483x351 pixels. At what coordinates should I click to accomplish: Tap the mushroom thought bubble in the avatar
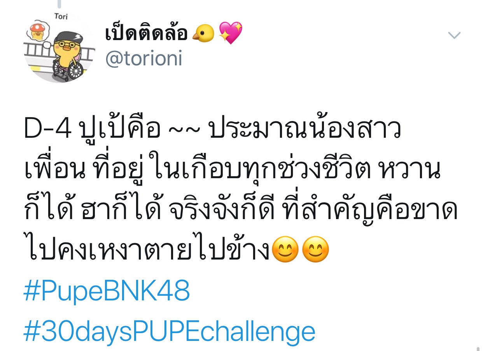click(38, 31)
